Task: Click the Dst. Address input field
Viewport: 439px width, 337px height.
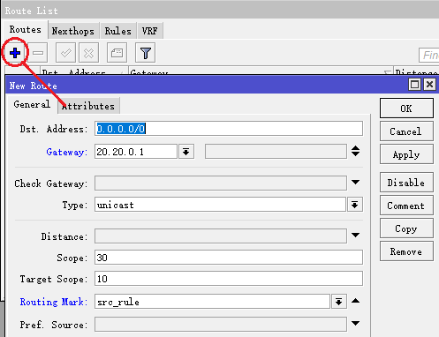Action: point(229,129)
